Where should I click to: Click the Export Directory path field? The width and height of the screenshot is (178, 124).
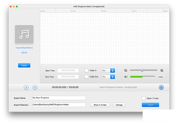point(59,105)
